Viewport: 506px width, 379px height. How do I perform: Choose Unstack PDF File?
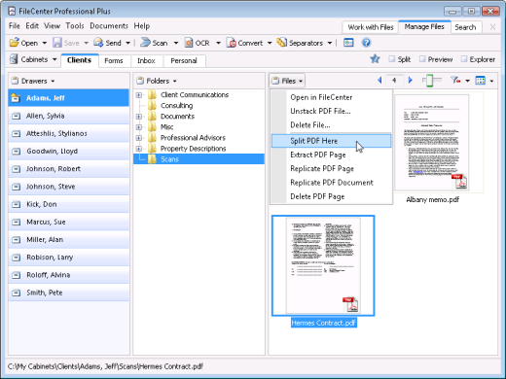(331, 111)
